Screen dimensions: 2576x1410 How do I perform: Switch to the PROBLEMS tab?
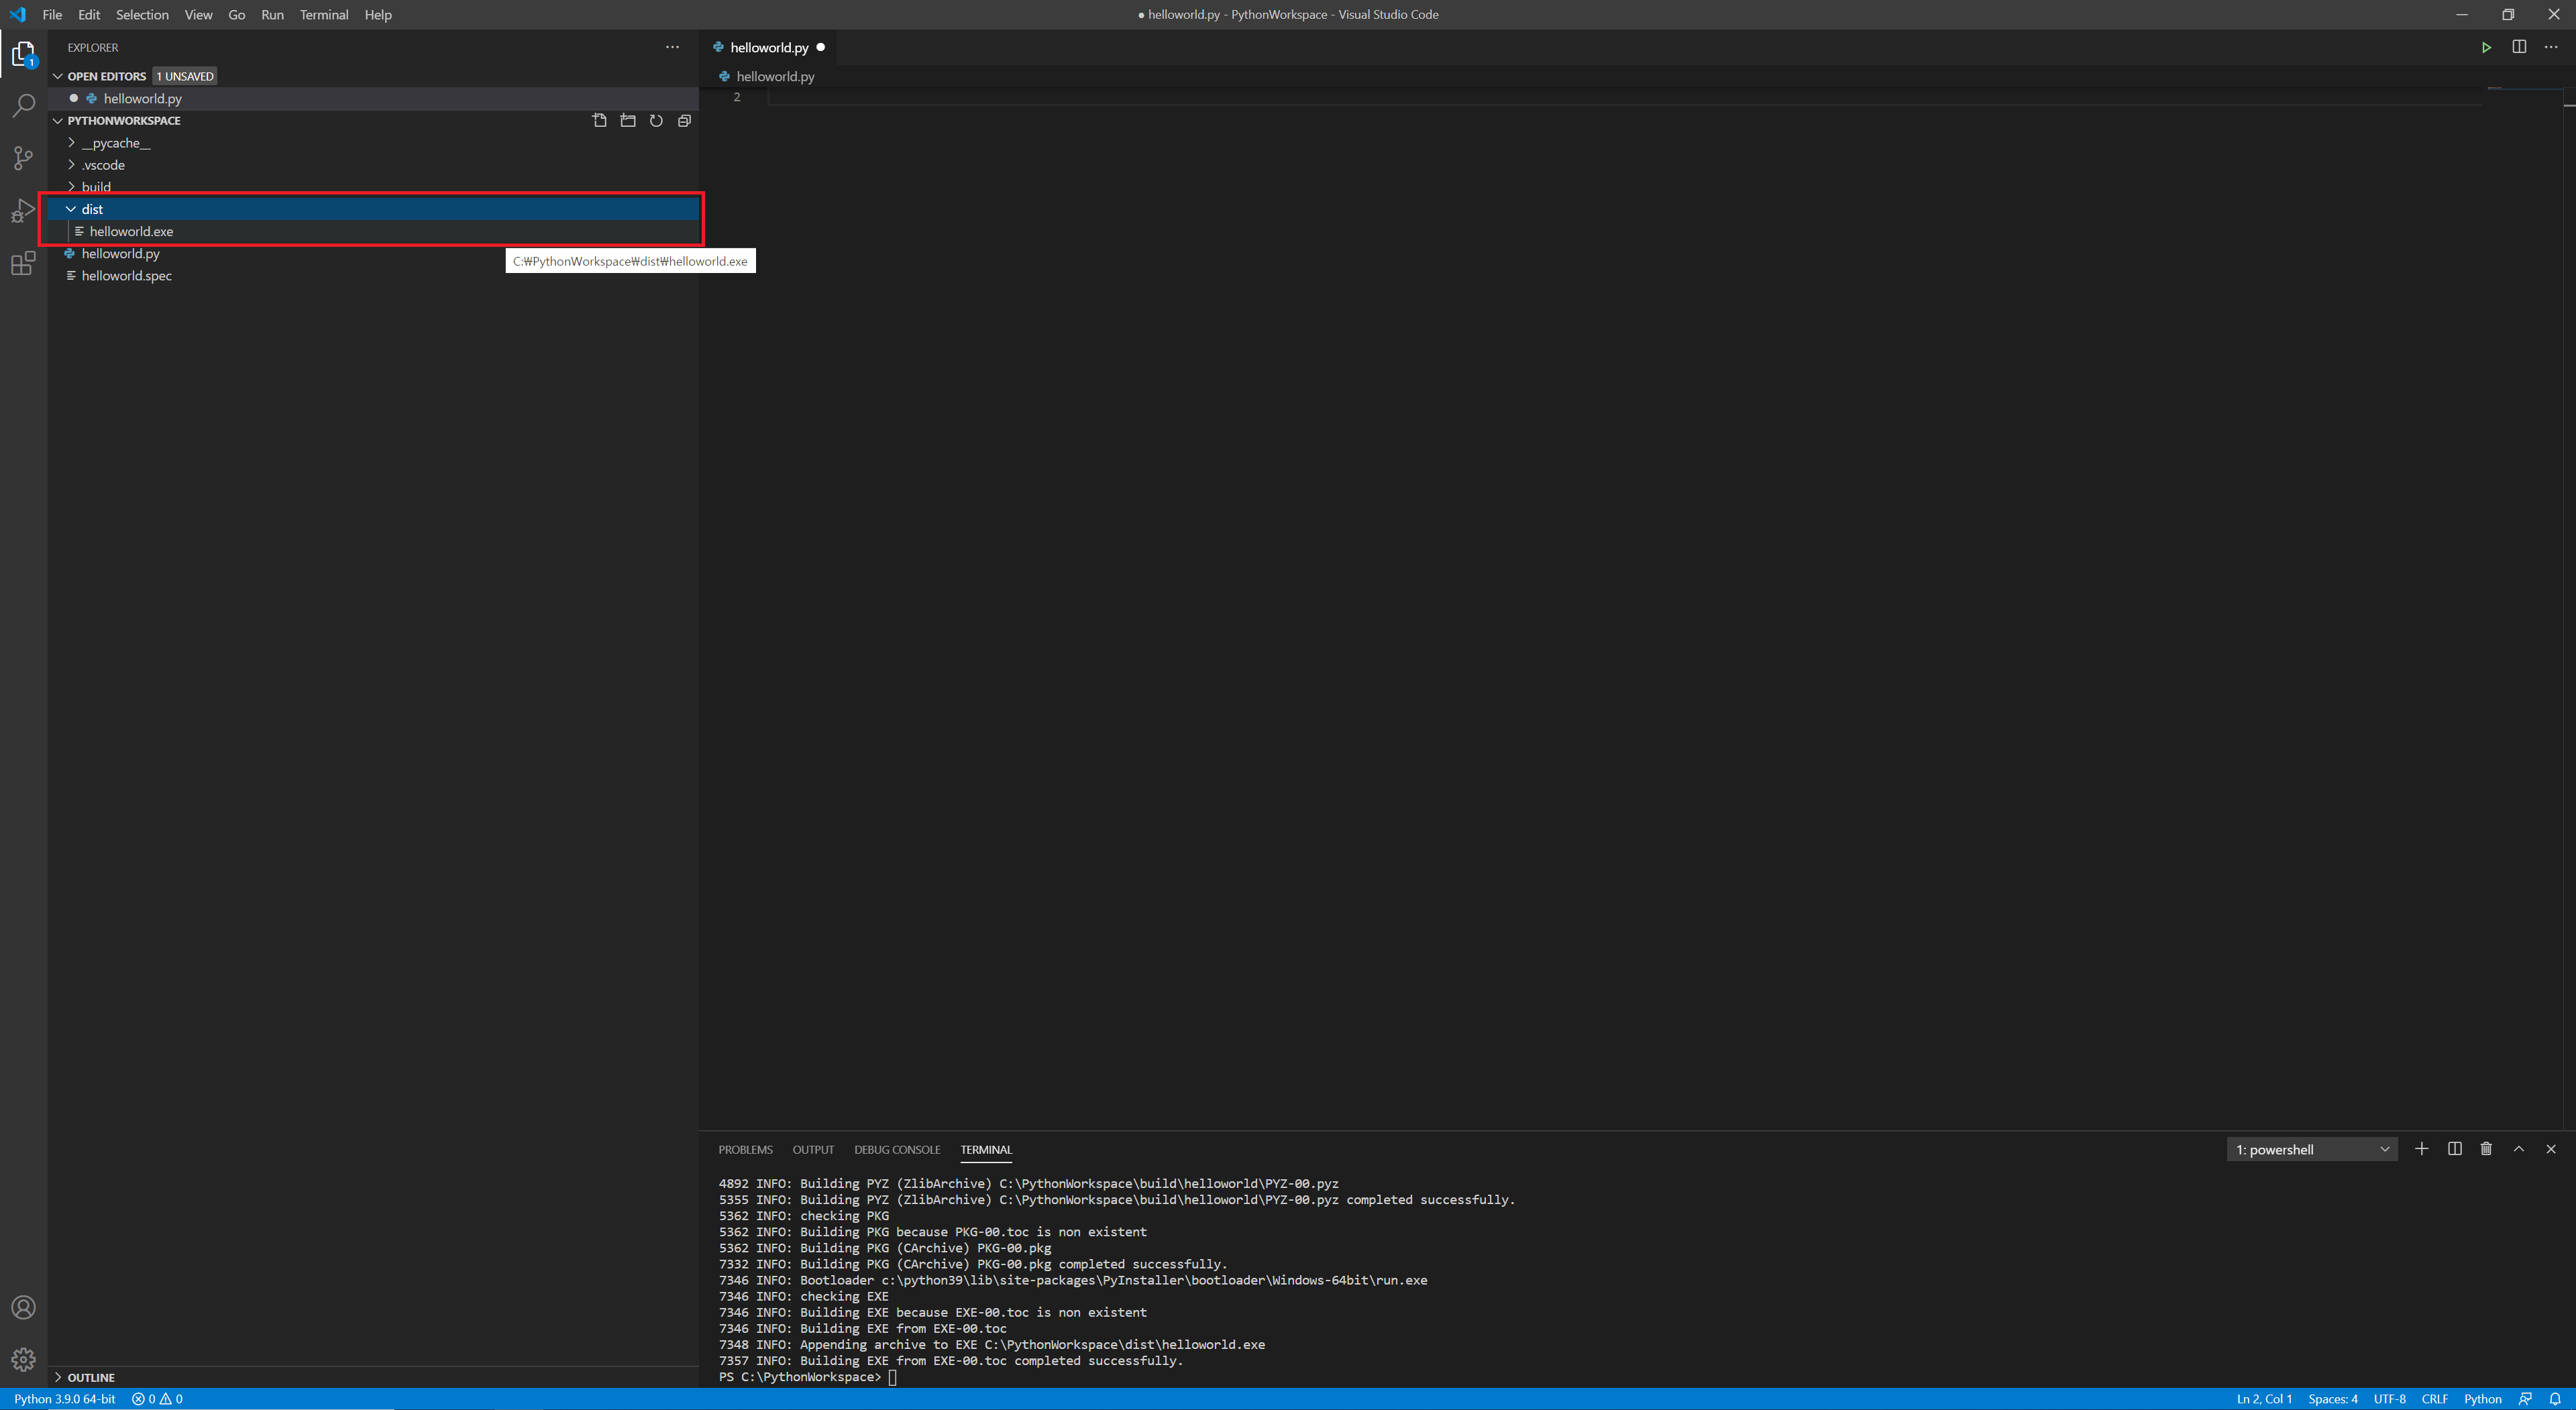coord(745,1149)
